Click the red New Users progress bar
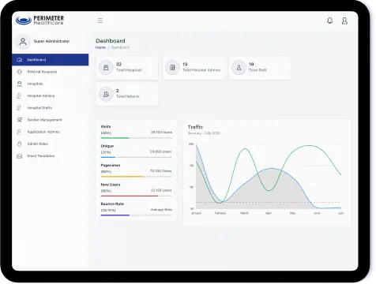376x284 pixels. point(130,196)
